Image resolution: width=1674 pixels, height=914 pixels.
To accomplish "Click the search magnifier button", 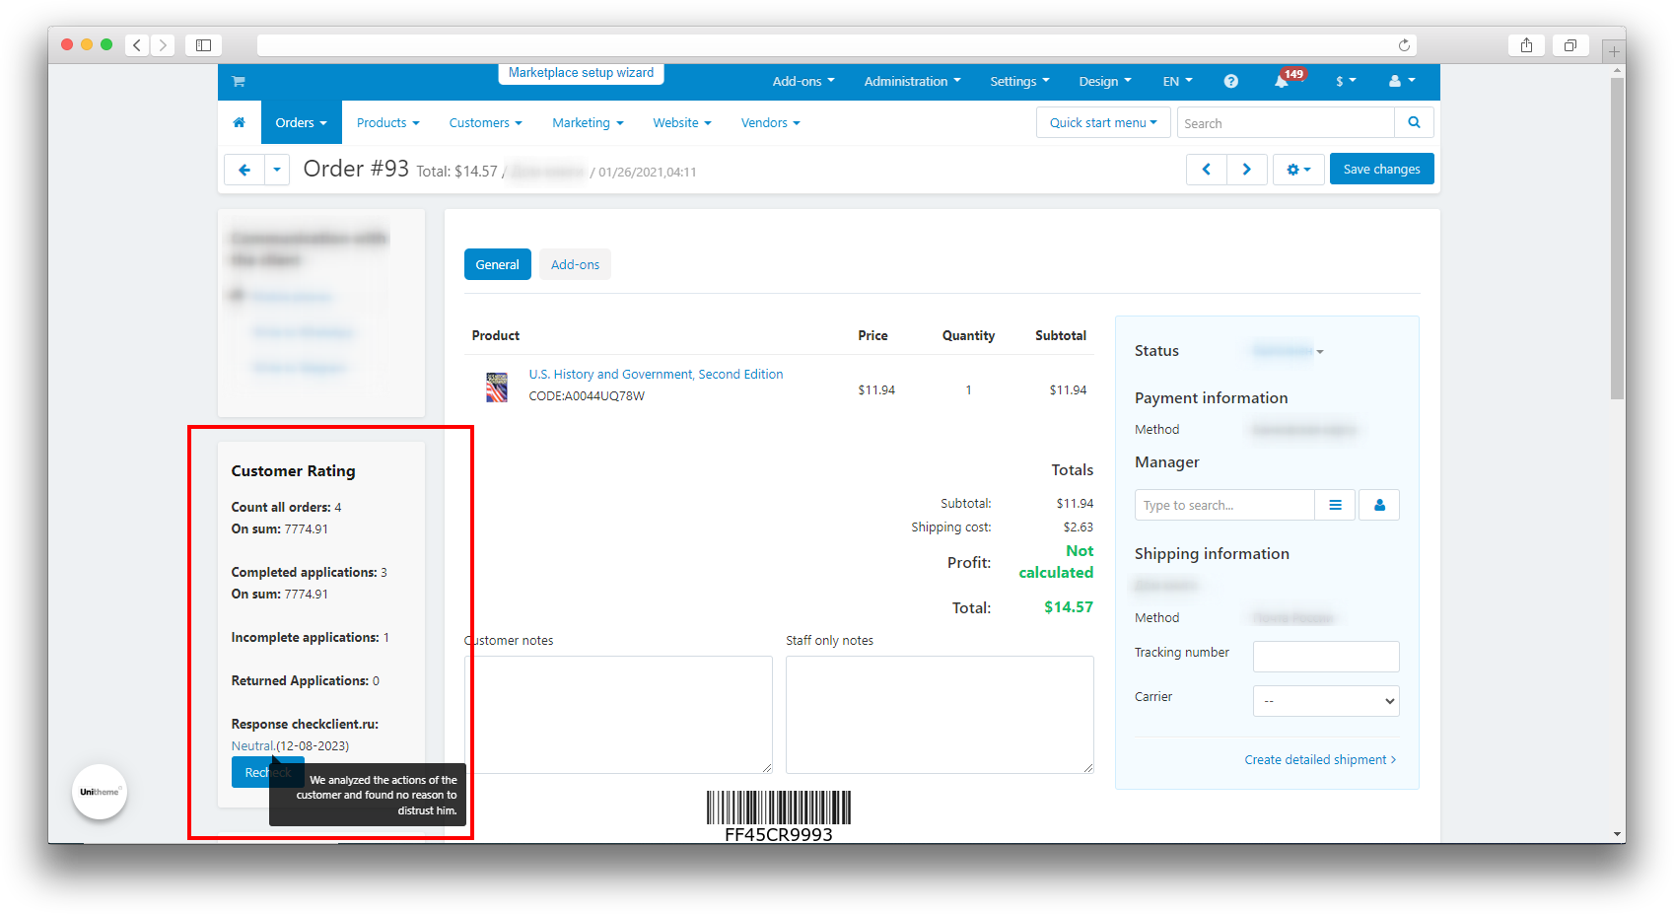I will coord(1414,123).
